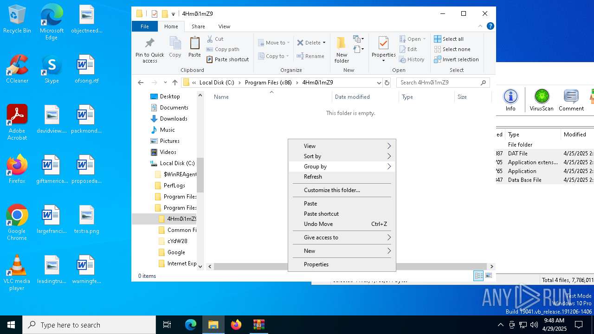Open Explorer help question mark icon
This screenshot has width=594, height=334.
click(490, 26)
